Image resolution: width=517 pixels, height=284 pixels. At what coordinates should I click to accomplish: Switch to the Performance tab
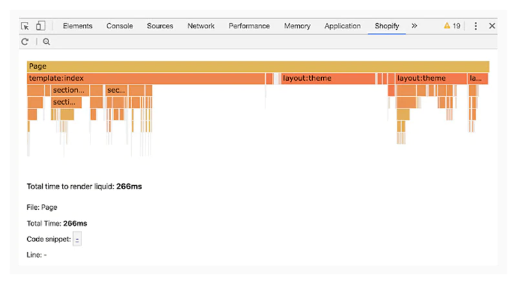(249, 26)
